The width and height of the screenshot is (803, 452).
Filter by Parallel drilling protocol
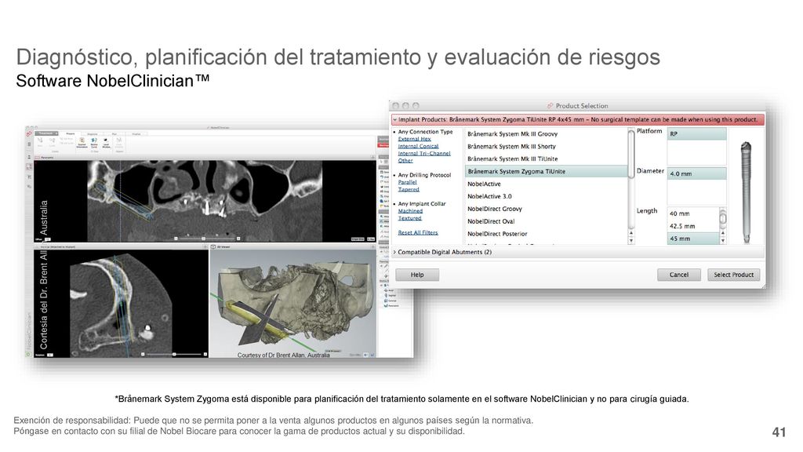pos(407,182)
